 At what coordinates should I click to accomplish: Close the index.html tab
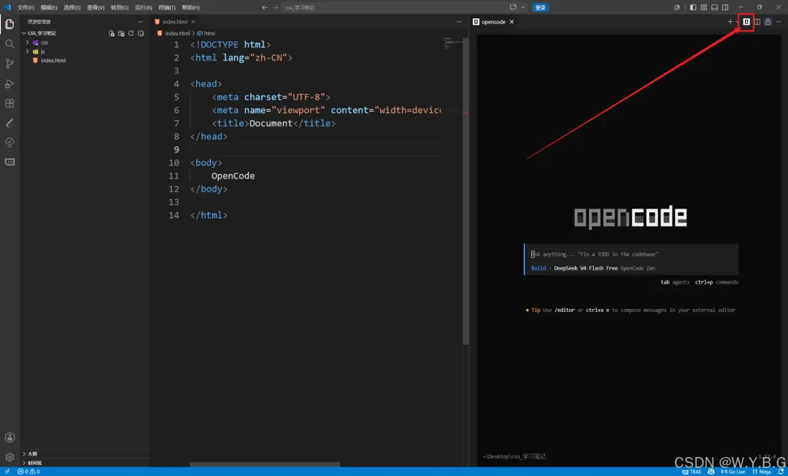(x=193, y=22)
